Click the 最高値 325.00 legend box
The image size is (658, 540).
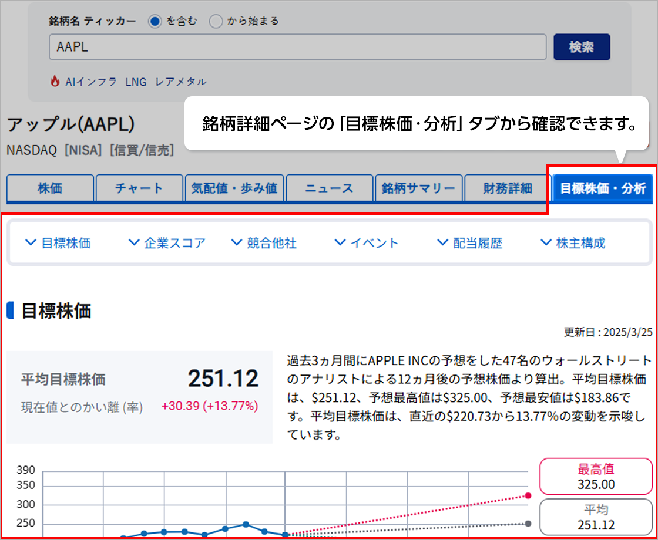tap(596, 476)
